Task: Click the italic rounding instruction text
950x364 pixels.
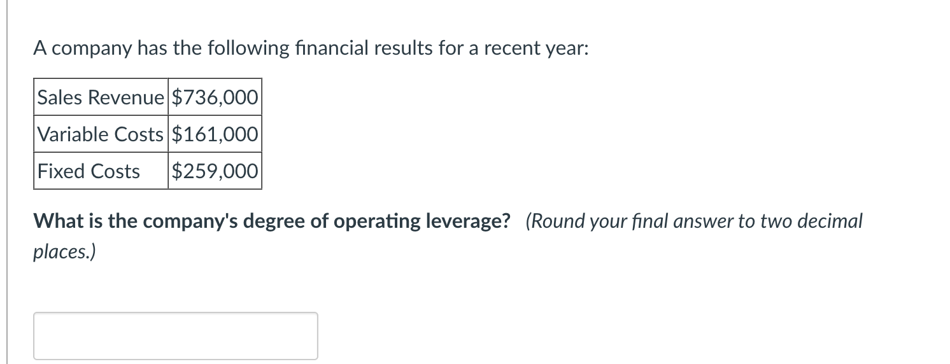Action: [448, 237]
